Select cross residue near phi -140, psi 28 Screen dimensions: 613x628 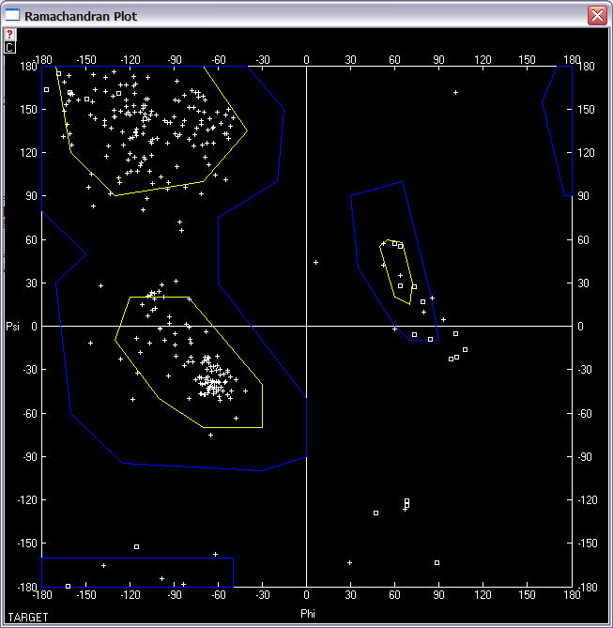[x=100, y=285]
